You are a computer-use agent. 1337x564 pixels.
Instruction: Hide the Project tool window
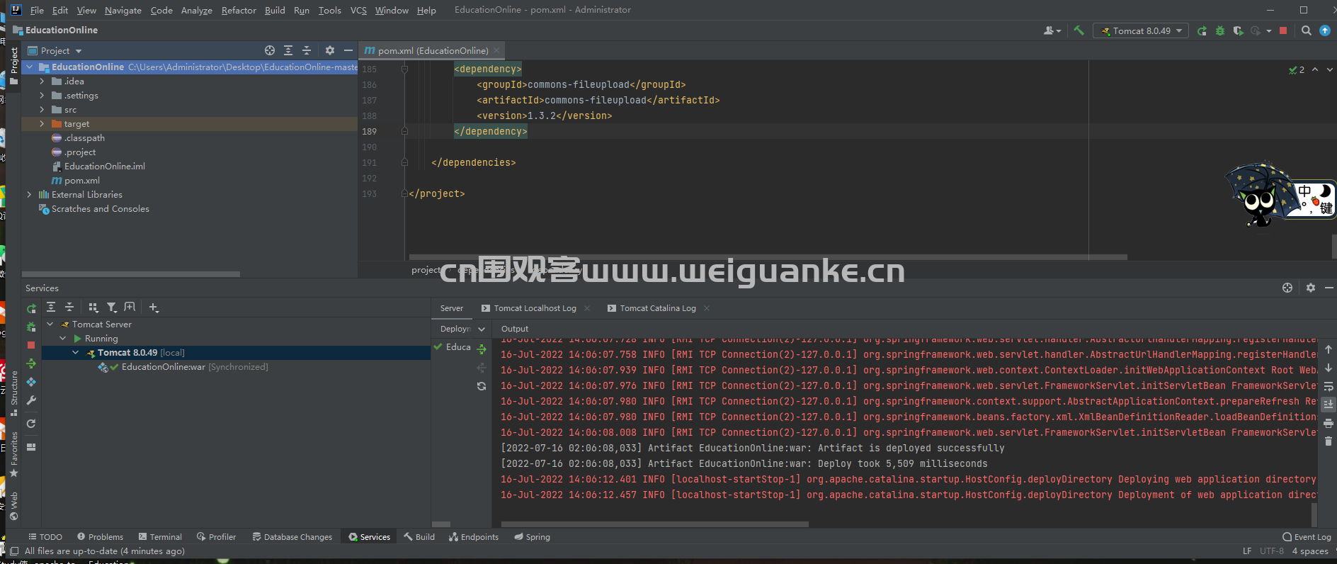click(x=348, y=50)
